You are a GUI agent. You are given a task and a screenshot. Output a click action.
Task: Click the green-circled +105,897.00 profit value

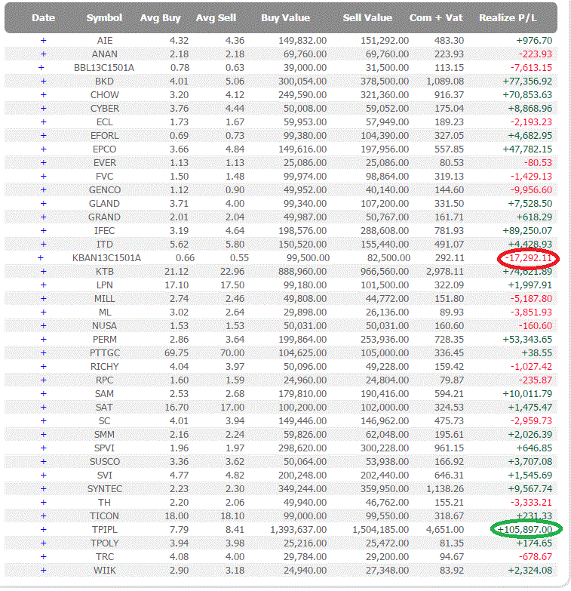click(x=526, y=529)
